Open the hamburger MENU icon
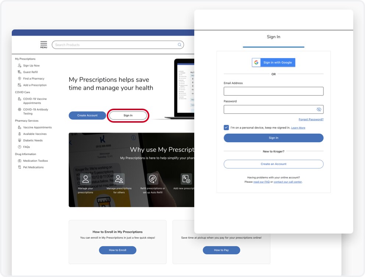This screenshot has width=365, height=277. (43, 45)
